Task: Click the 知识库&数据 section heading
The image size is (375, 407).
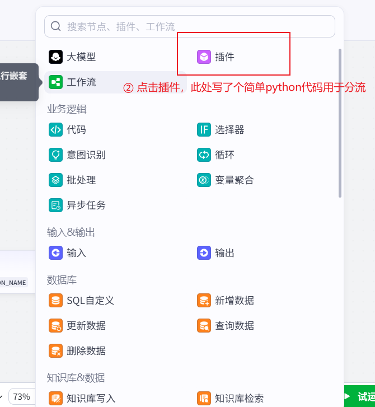Action: [76, 378]
